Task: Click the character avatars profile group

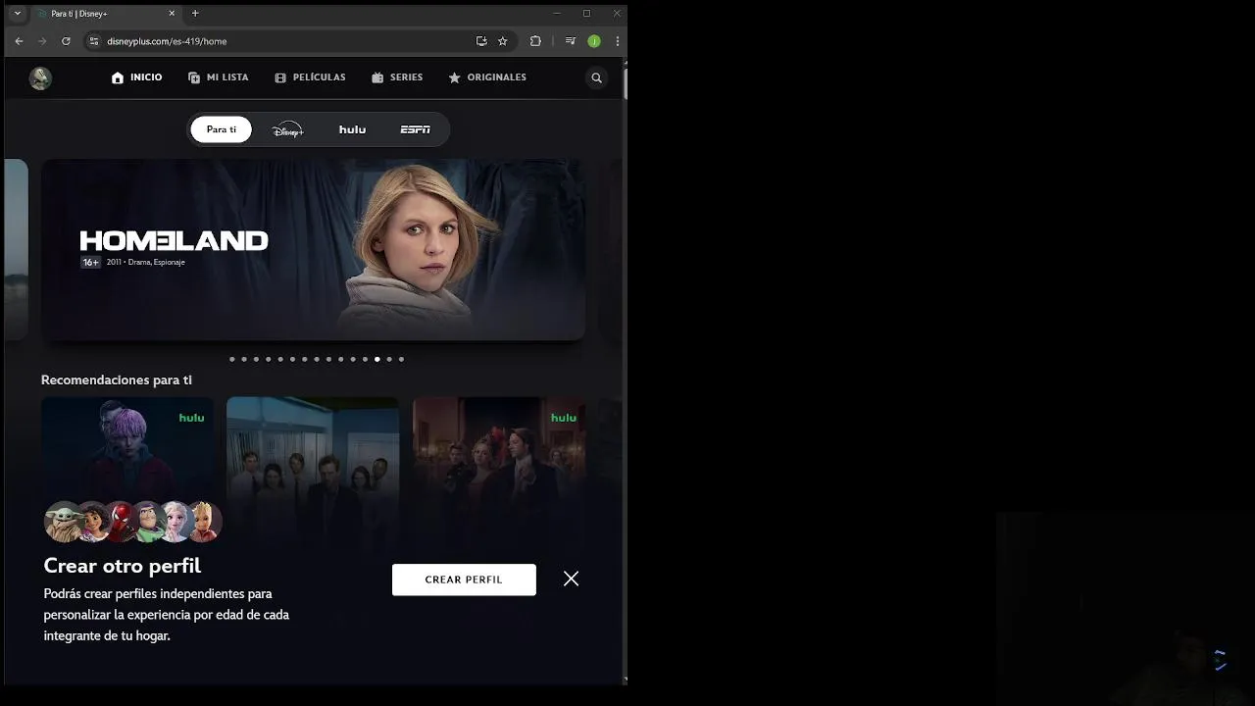Action: (133, 522)
